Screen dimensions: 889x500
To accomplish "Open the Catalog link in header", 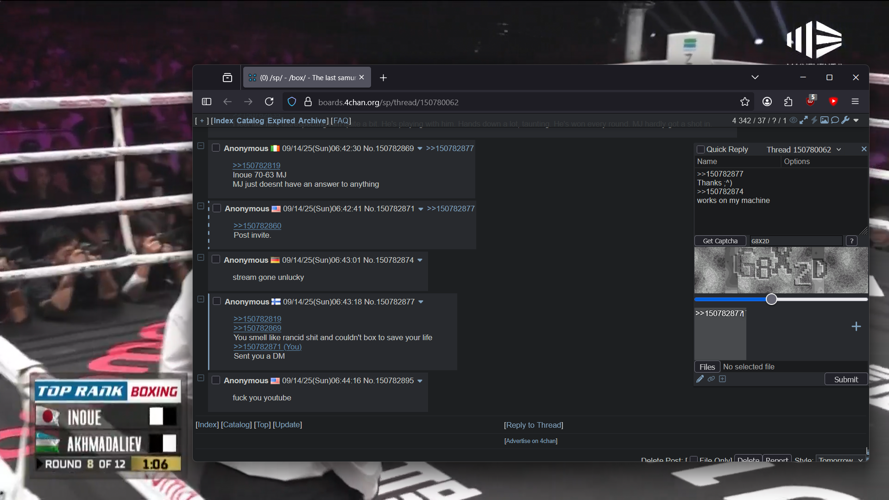I will [x=250, y=120].
